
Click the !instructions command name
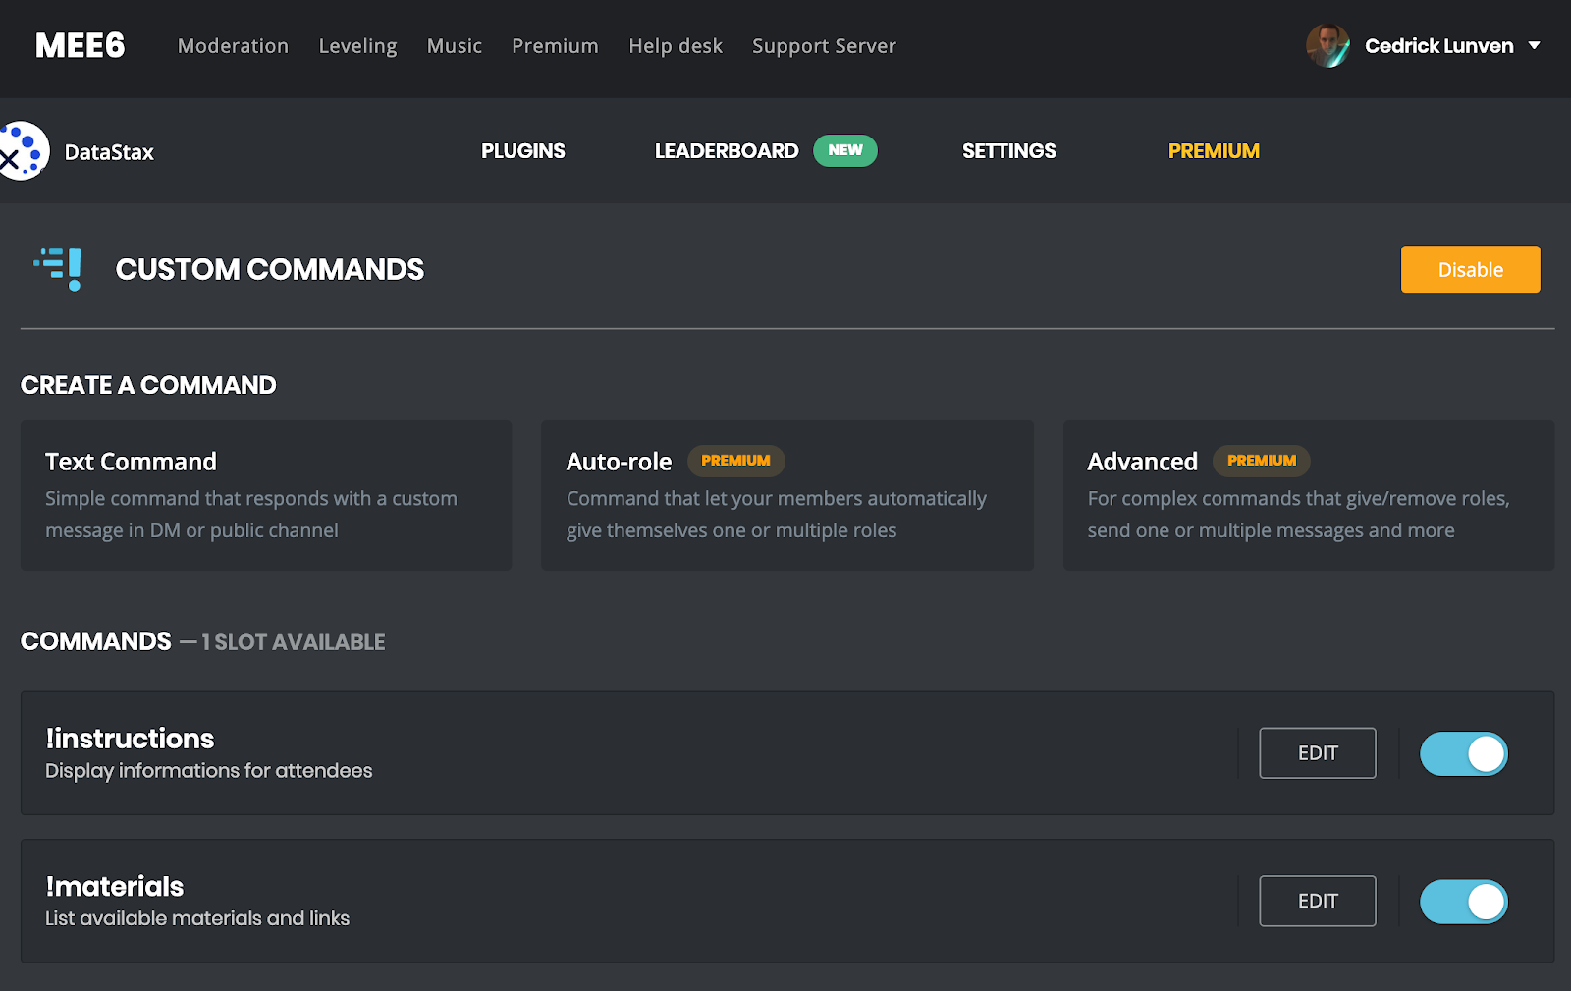[130, 739]
